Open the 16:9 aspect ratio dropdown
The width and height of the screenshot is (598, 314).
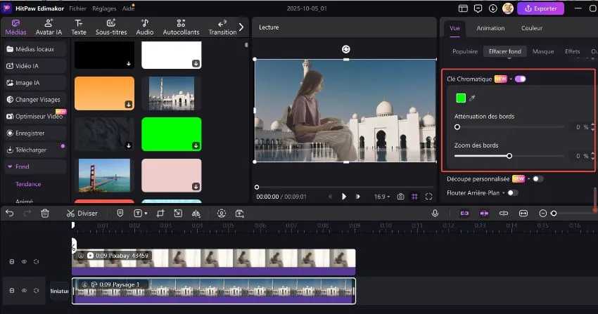coord(382,197)
